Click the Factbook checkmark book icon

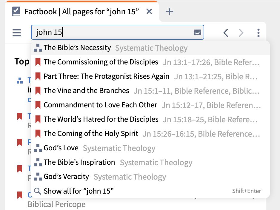click(16, 11)
